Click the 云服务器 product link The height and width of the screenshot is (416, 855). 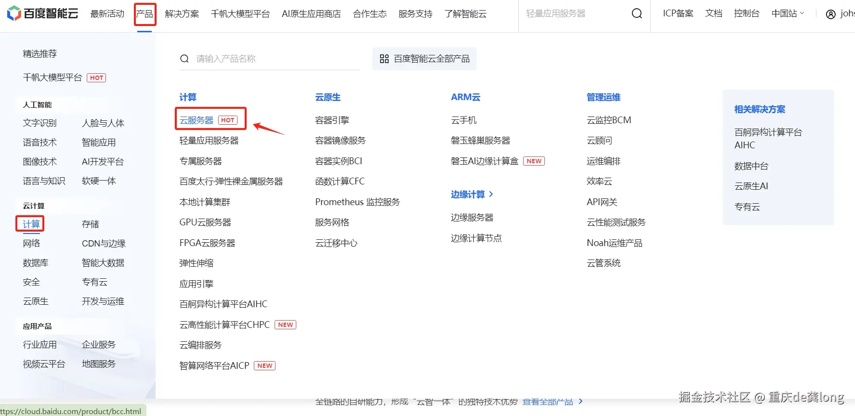197,120
